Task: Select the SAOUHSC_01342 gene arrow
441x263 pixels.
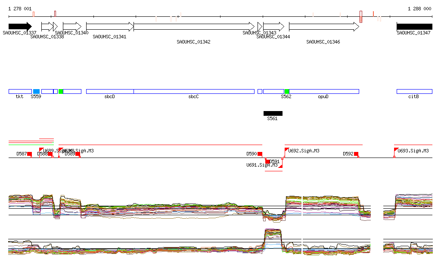Action: tap(194, 27)
